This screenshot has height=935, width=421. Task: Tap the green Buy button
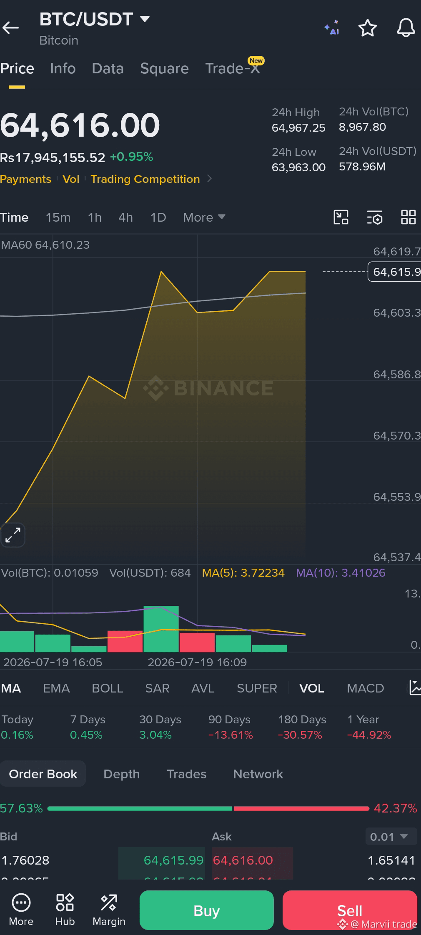click(x=206, y=910)
